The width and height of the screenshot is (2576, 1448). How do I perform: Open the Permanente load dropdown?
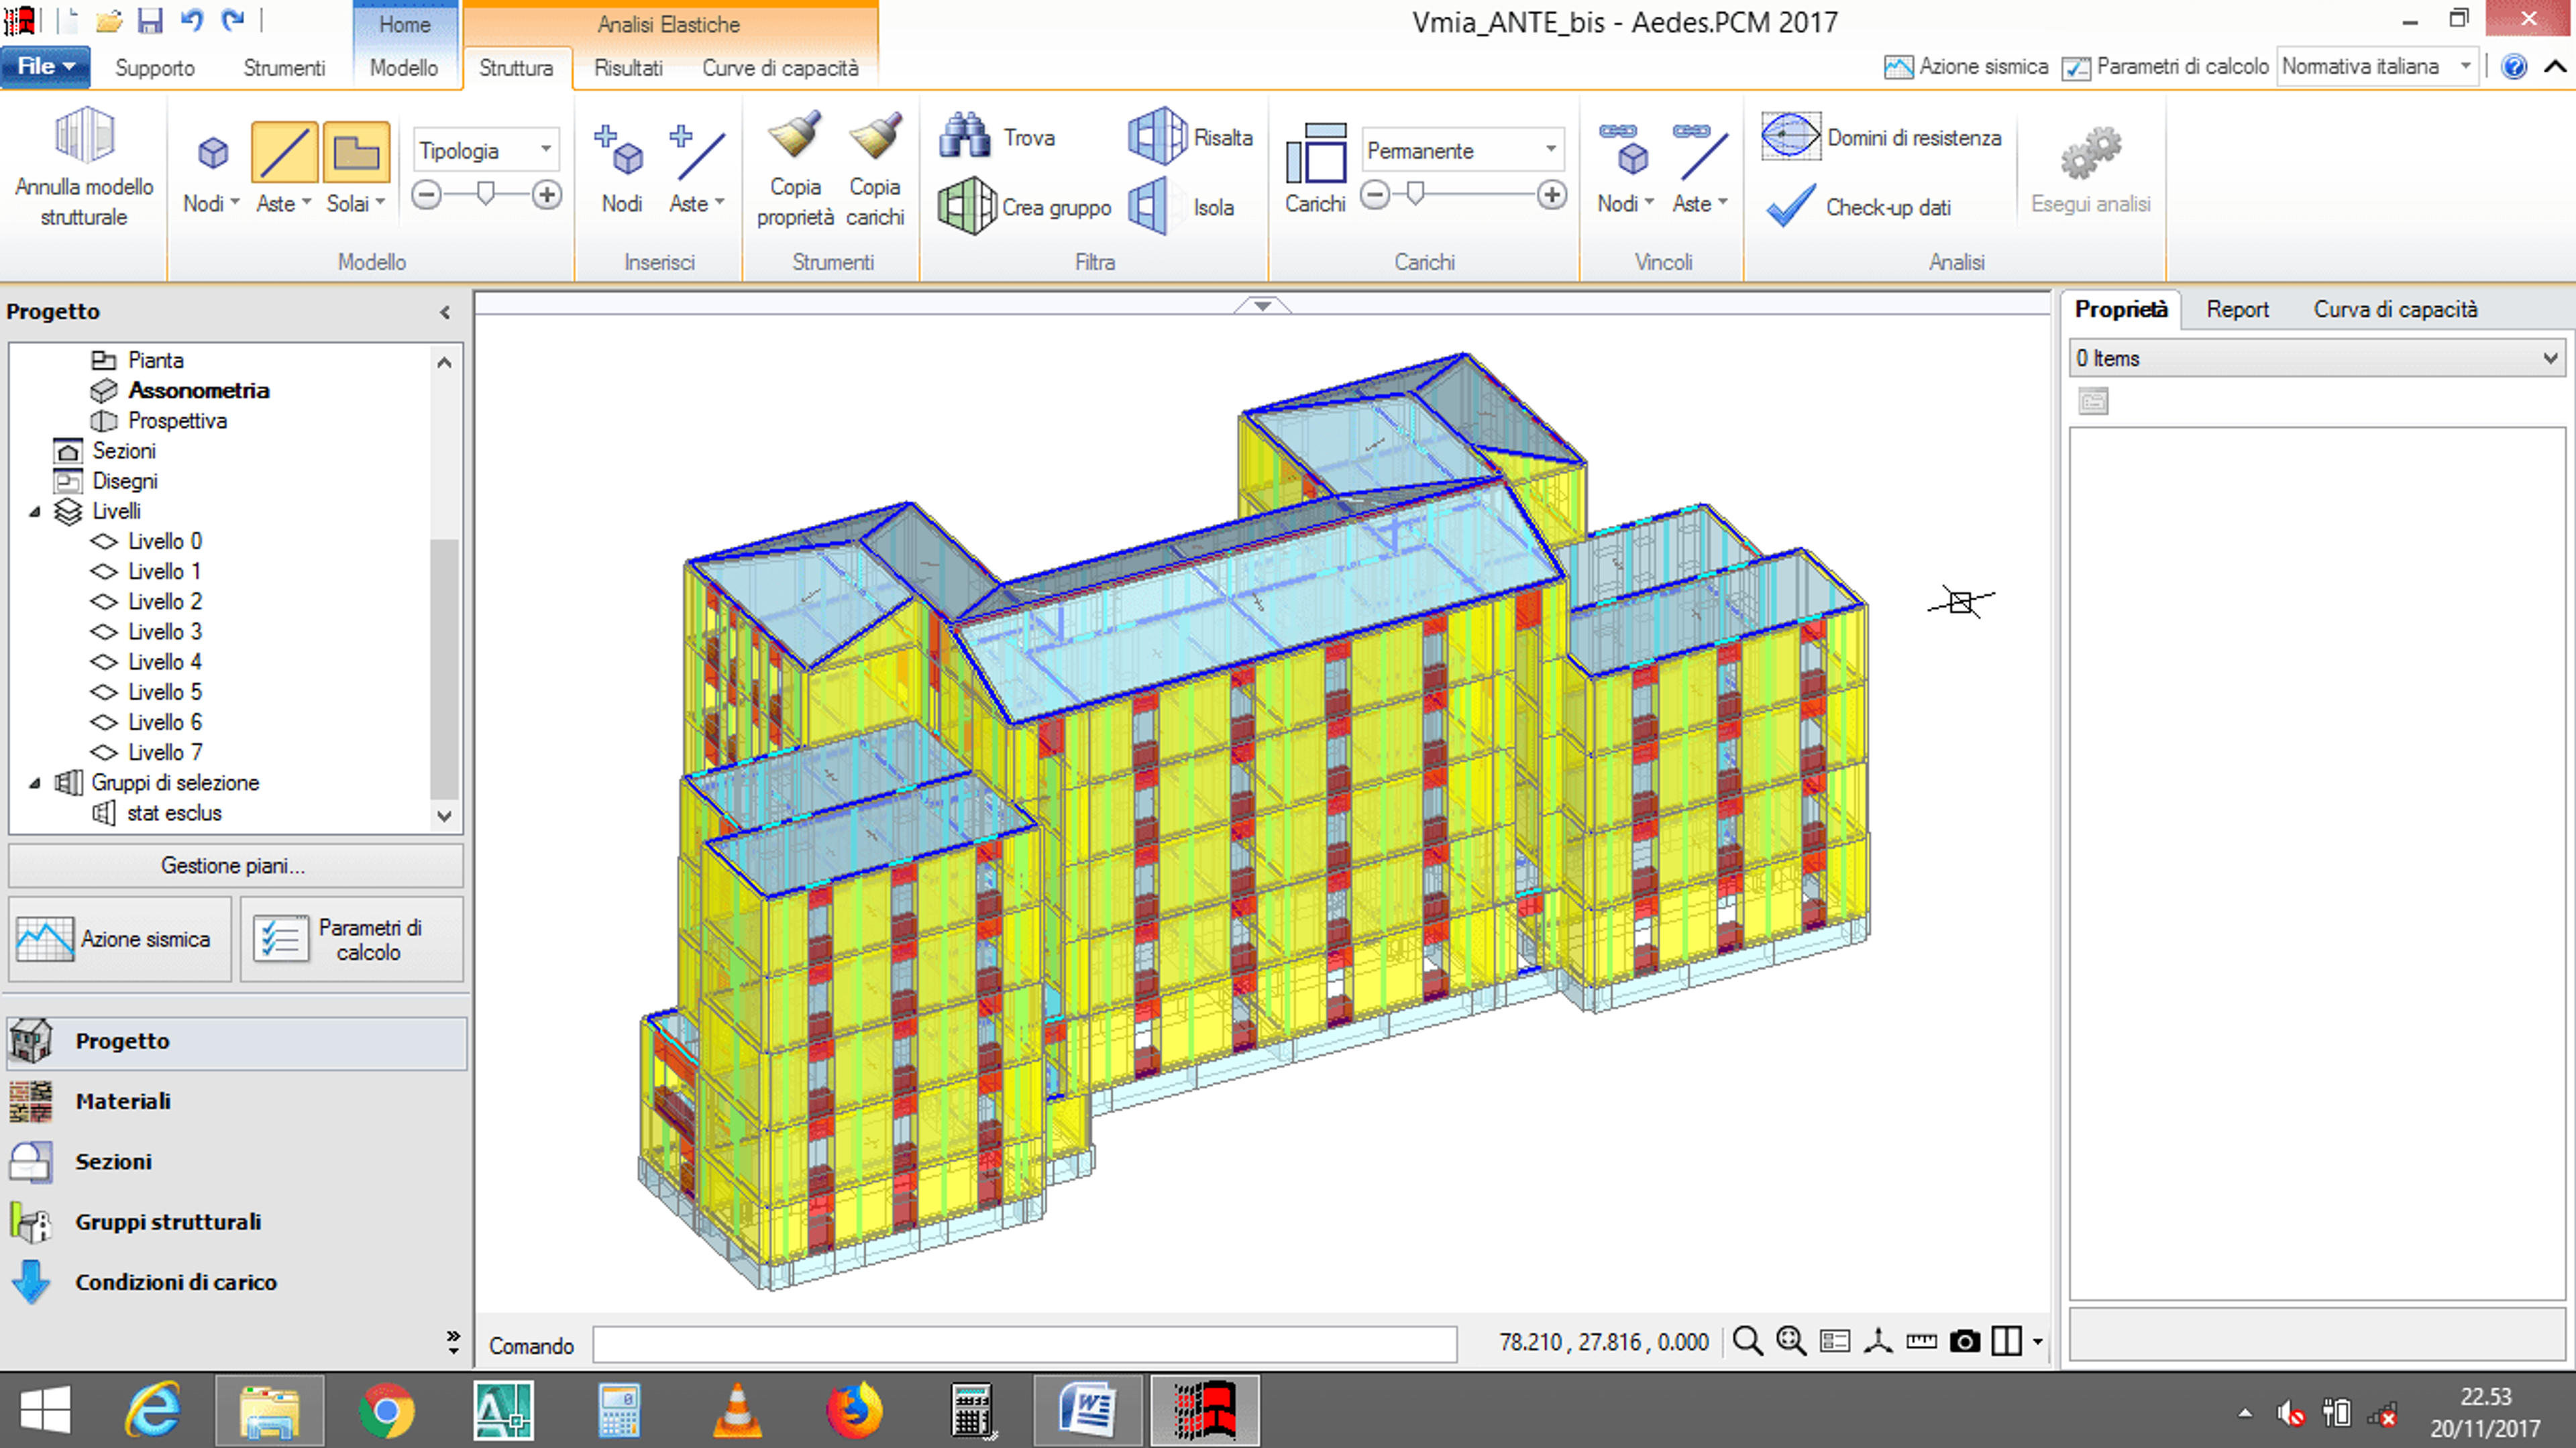tap(1462, 151)
